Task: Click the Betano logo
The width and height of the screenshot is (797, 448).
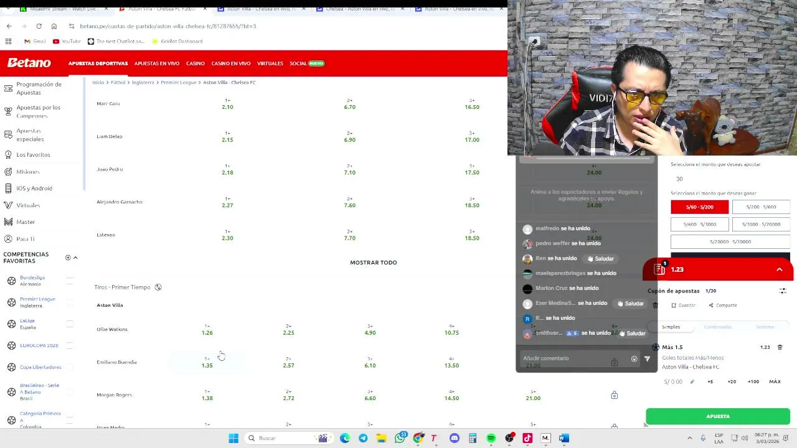Action: coord(29,63)
